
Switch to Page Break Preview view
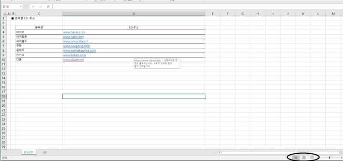(312, 157)
